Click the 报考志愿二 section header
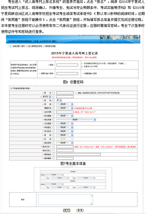146x214 pixels. click(x=73, y=181)
